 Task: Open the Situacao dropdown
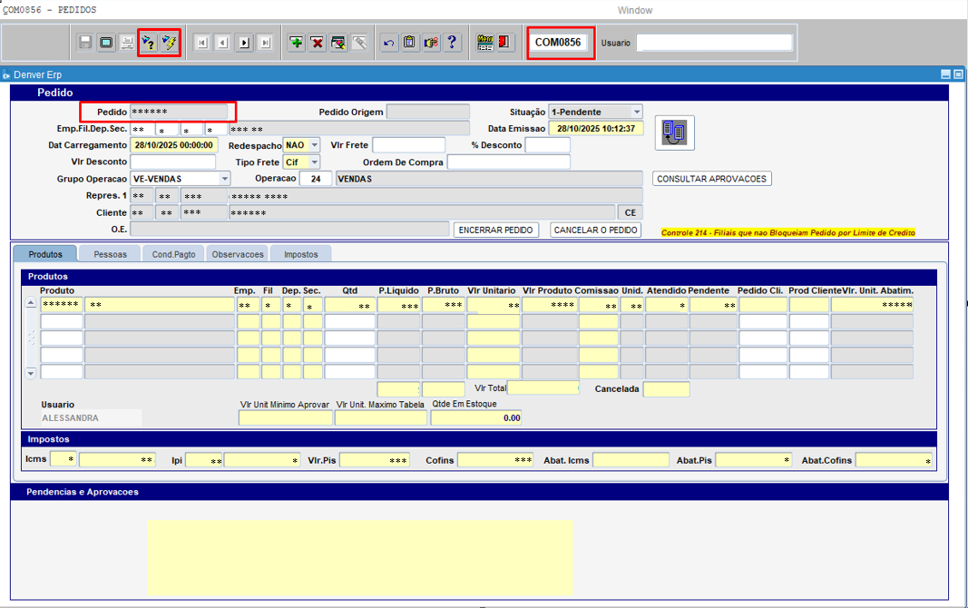(637, 112)
